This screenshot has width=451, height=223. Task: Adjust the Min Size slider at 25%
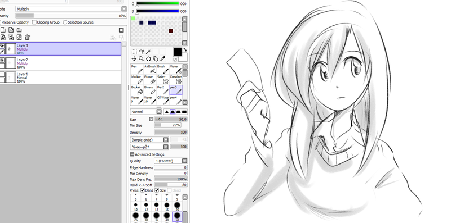[167, 125]
